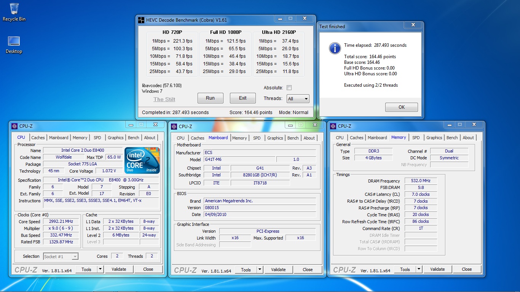Click the Southbridge value 82801GB (ICH7/R)
Image resolution: width=520 pixels, height=292 pixels.
(260, 175)
